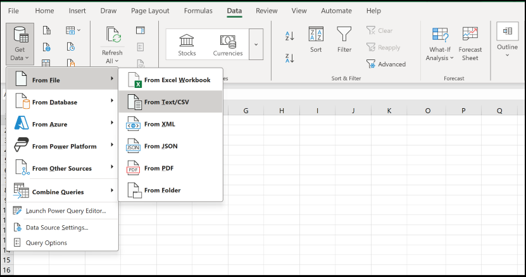Click Reapply filter
Screen dimensions: 526x277
pos(384,47)
